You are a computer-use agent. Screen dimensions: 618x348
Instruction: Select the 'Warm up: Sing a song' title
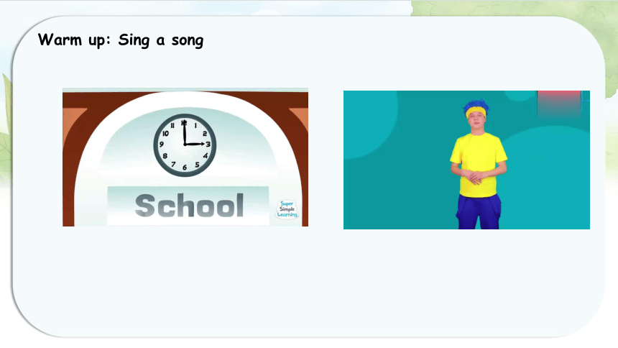point(121,40)
